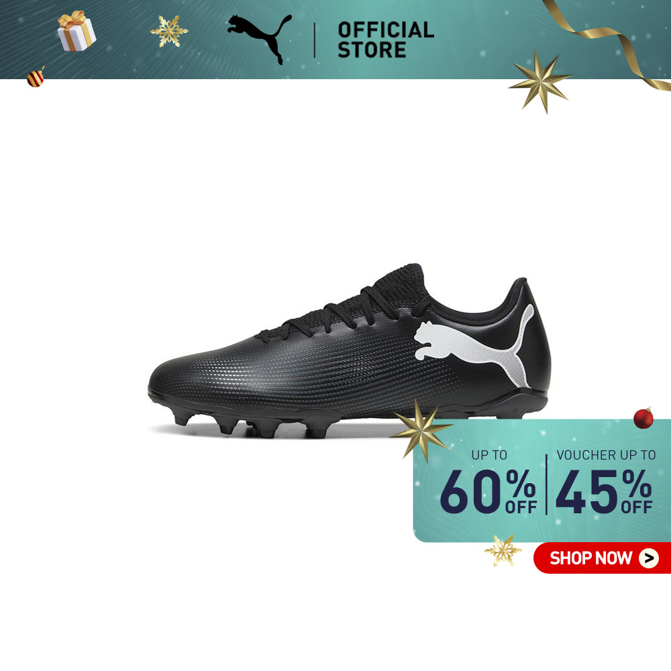Click the gold snowflake in the header banner
Viewport: 671px width, 671px height.
pos(169,31)
